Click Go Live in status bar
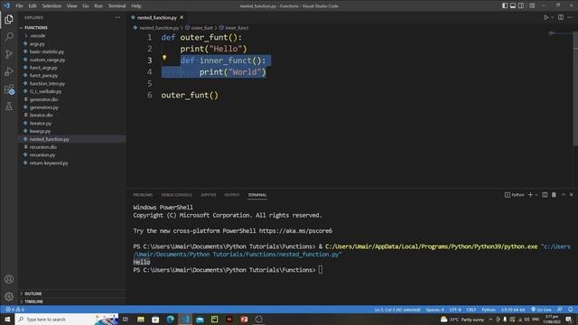Image resolution: width=578 pixels, height=325 pixels. pyautogui.click(x=541, y=310)
